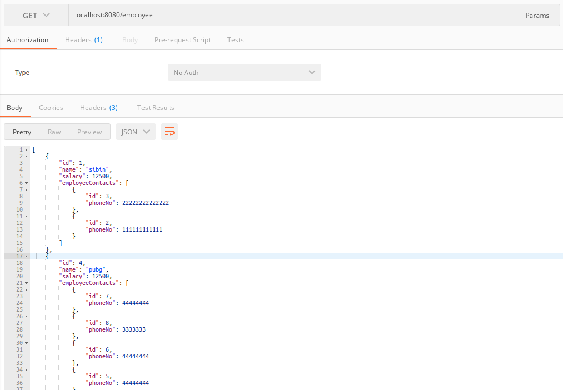
Task: Switch to the Tests tab
Action: click(235, 39)
